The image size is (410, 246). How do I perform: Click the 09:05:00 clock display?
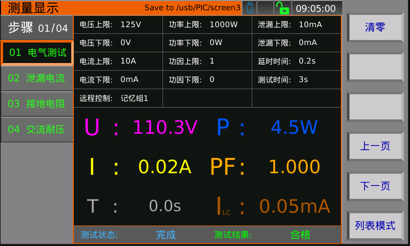point(316,8)
